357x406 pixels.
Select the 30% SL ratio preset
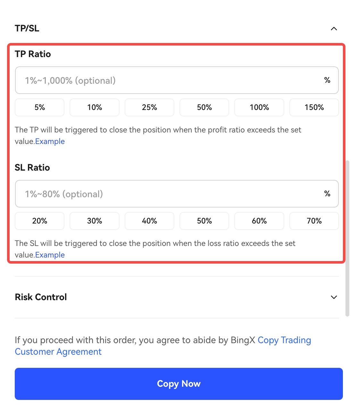(x=95, y=221)
